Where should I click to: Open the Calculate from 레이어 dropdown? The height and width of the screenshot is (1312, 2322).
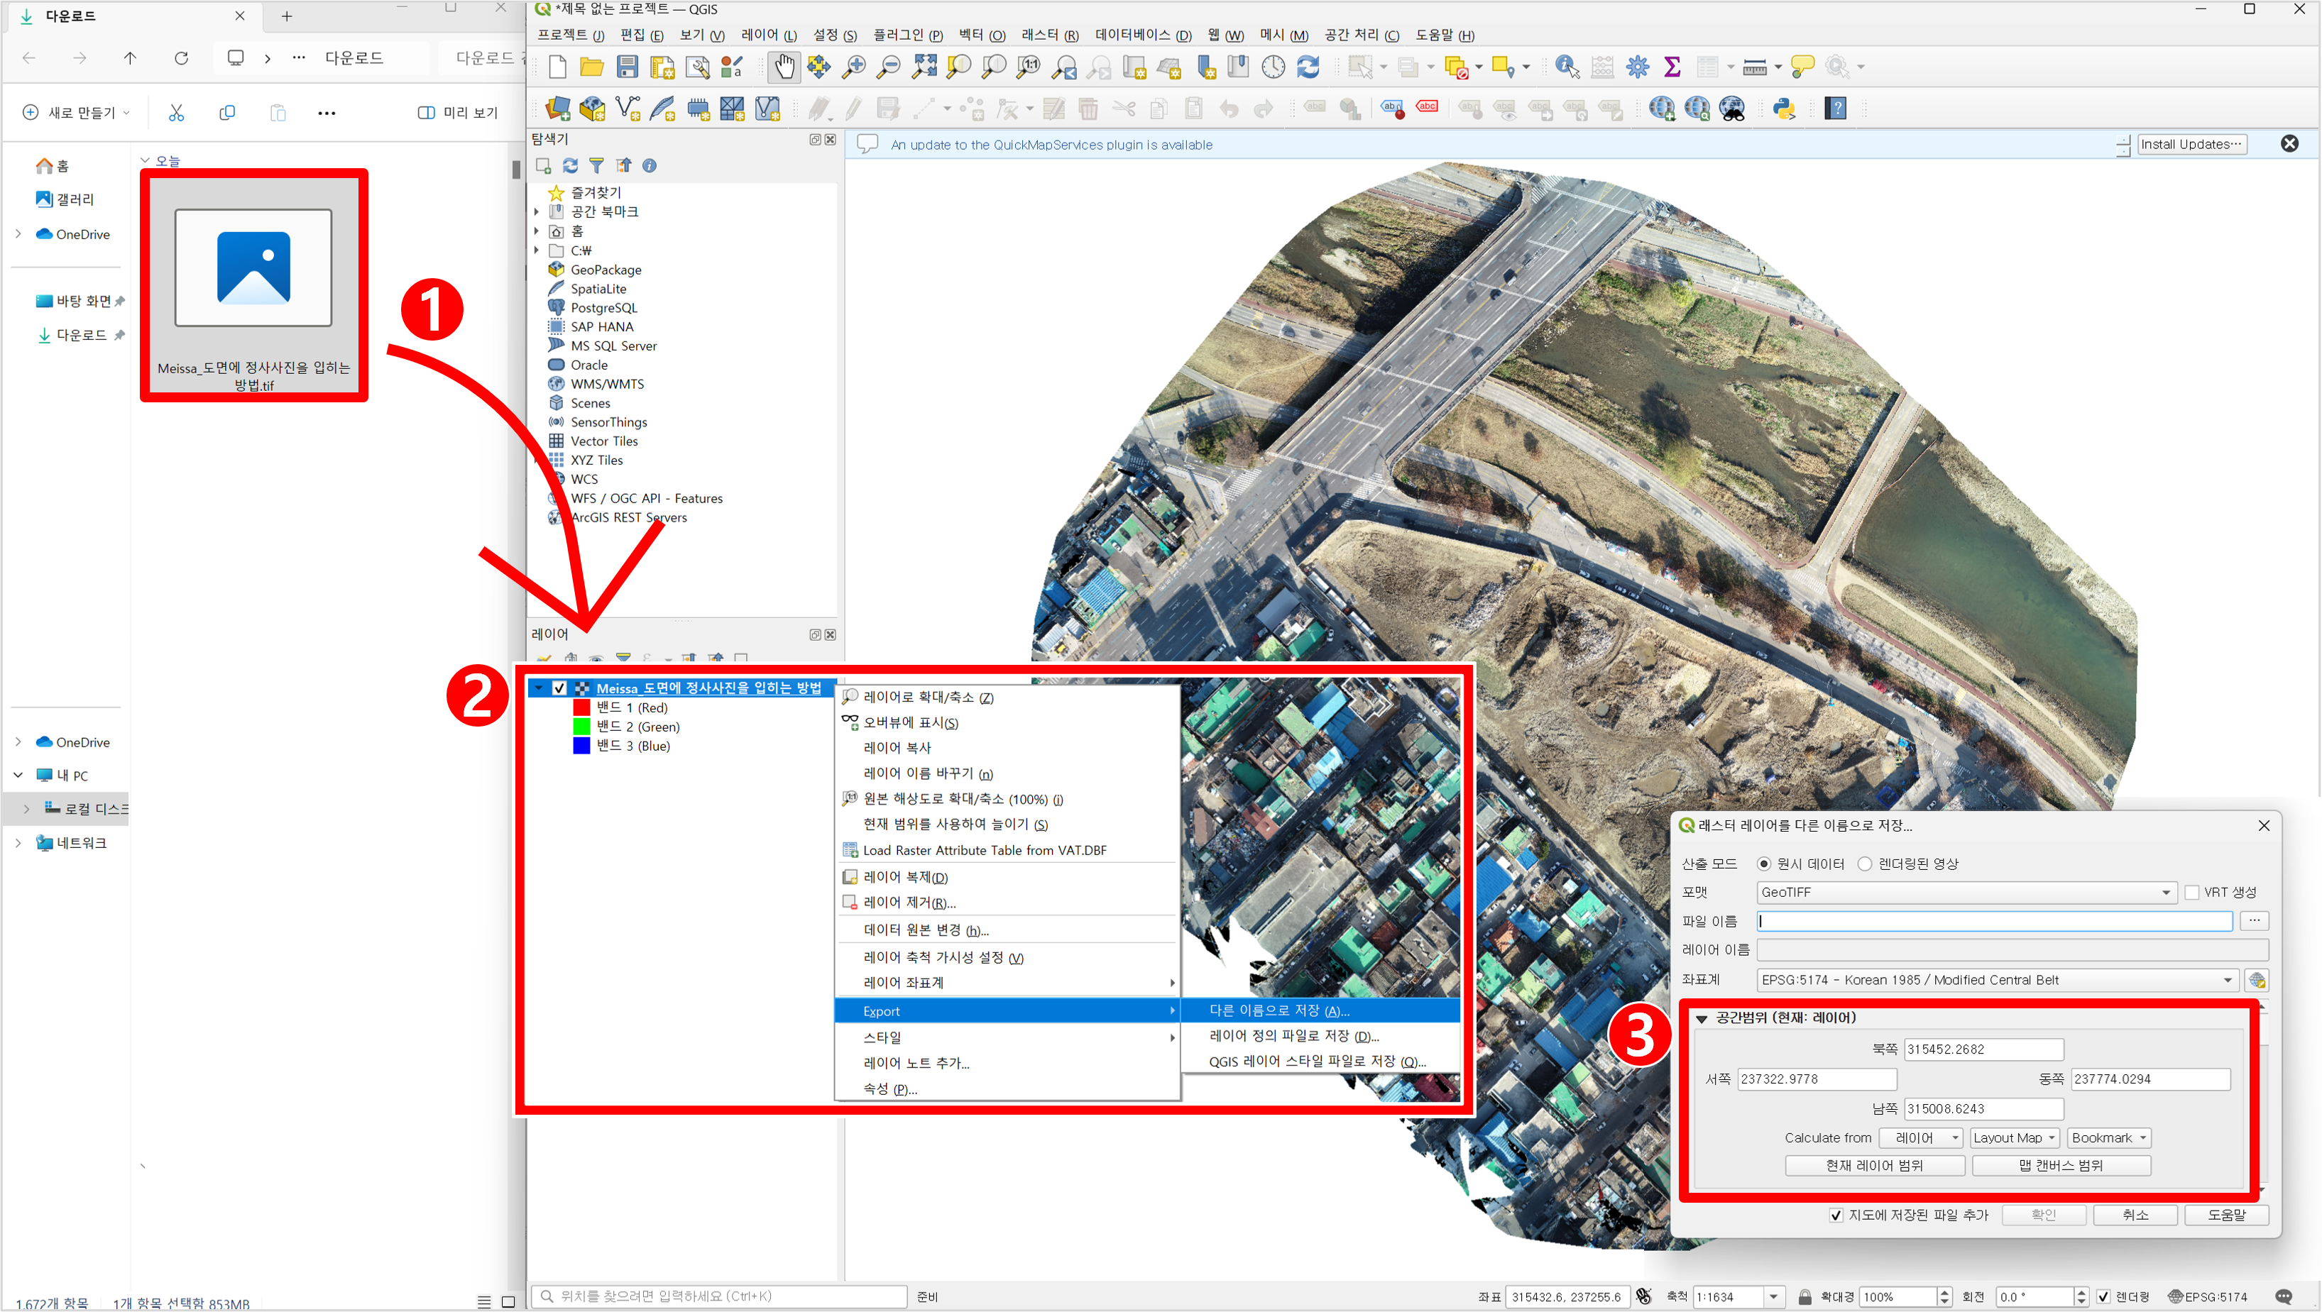(x=1922, y=1138)
